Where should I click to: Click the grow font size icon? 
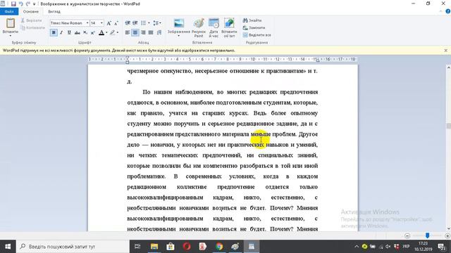point(109,23)
